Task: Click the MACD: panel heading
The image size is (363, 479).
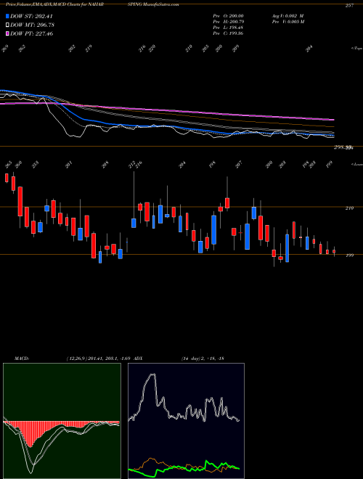Action: coord(21,358)
